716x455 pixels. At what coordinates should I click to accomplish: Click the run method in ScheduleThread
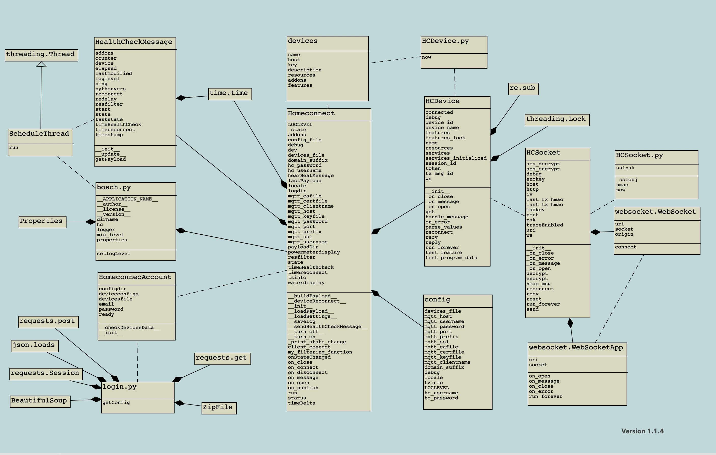[x=14, y=147]
